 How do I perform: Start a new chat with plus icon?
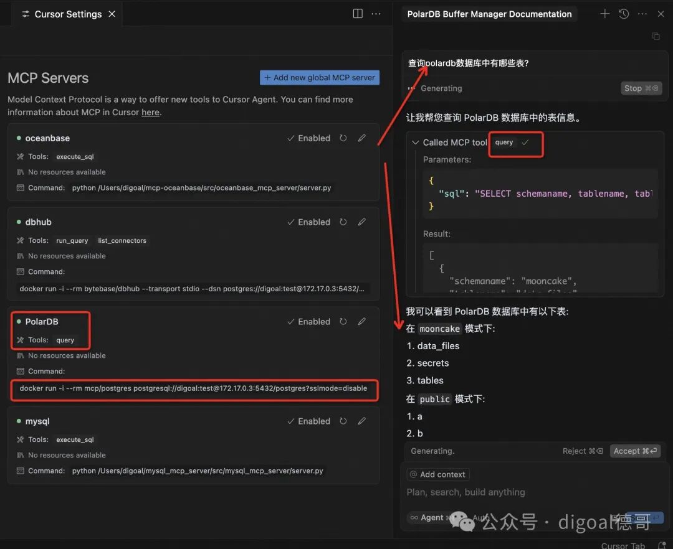[604, 14]
